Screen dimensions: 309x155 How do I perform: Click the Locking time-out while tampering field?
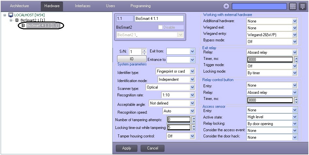click(179, 127)
